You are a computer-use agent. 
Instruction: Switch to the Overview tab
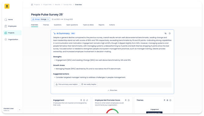[x=34, y=25]
